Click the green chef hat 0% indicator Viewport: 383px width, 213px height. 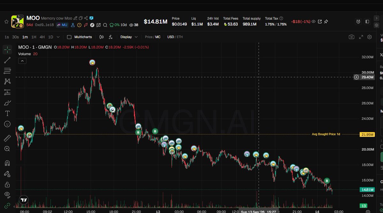[114, 25]
